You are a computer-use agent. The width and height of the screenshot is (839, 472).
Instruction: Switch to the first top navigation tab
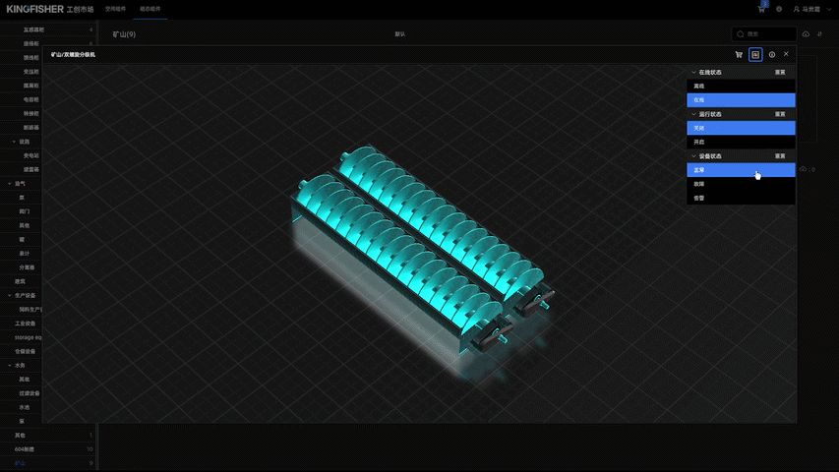coord(116,9)
